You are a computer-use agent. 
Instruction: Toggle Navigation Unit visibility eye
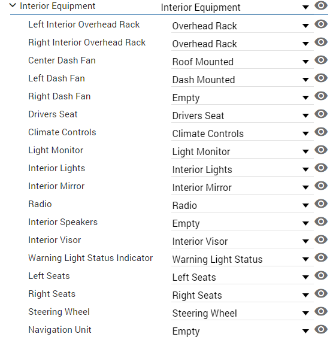click(x=321, y=329)
